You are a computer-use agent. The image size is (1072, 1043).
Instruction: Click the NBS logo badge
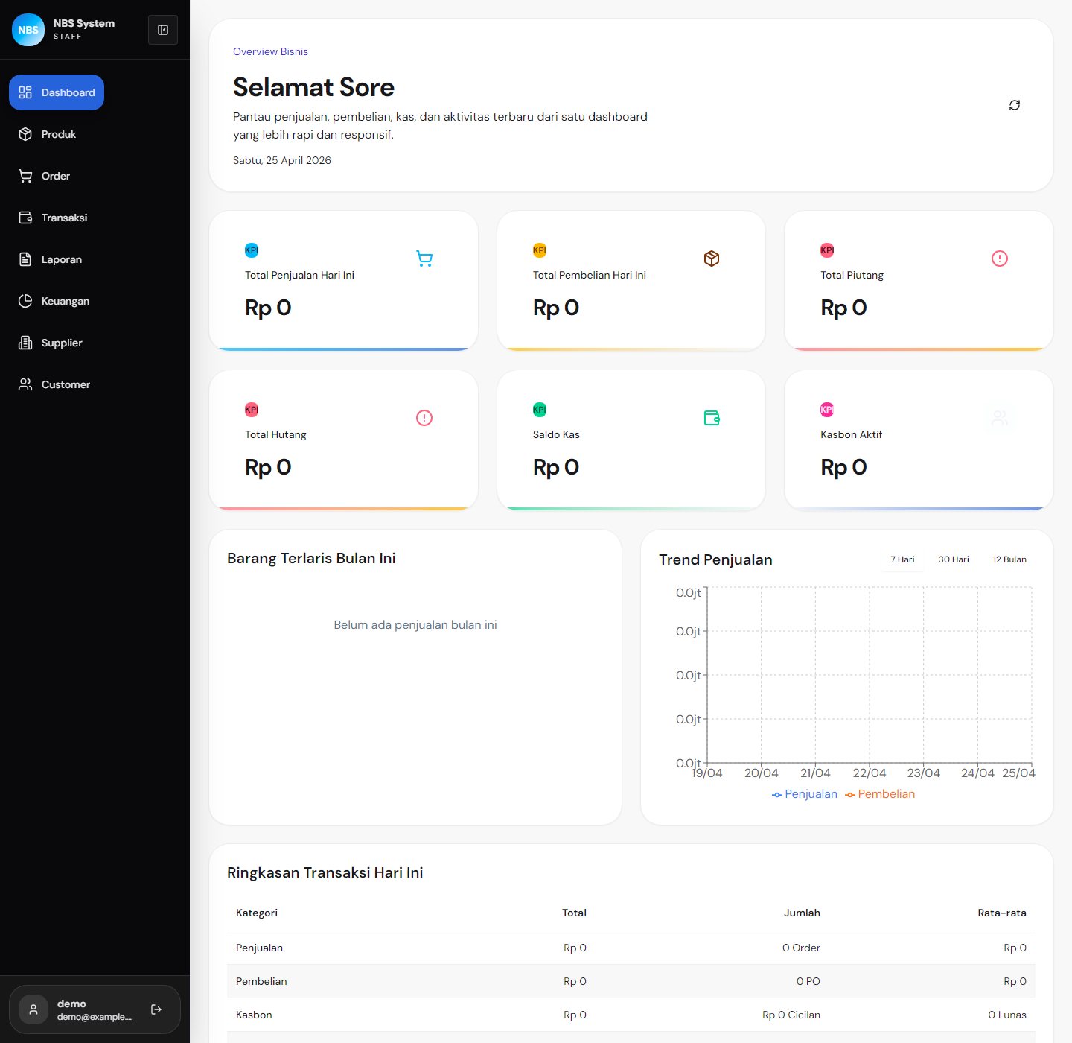coord(28,30)
